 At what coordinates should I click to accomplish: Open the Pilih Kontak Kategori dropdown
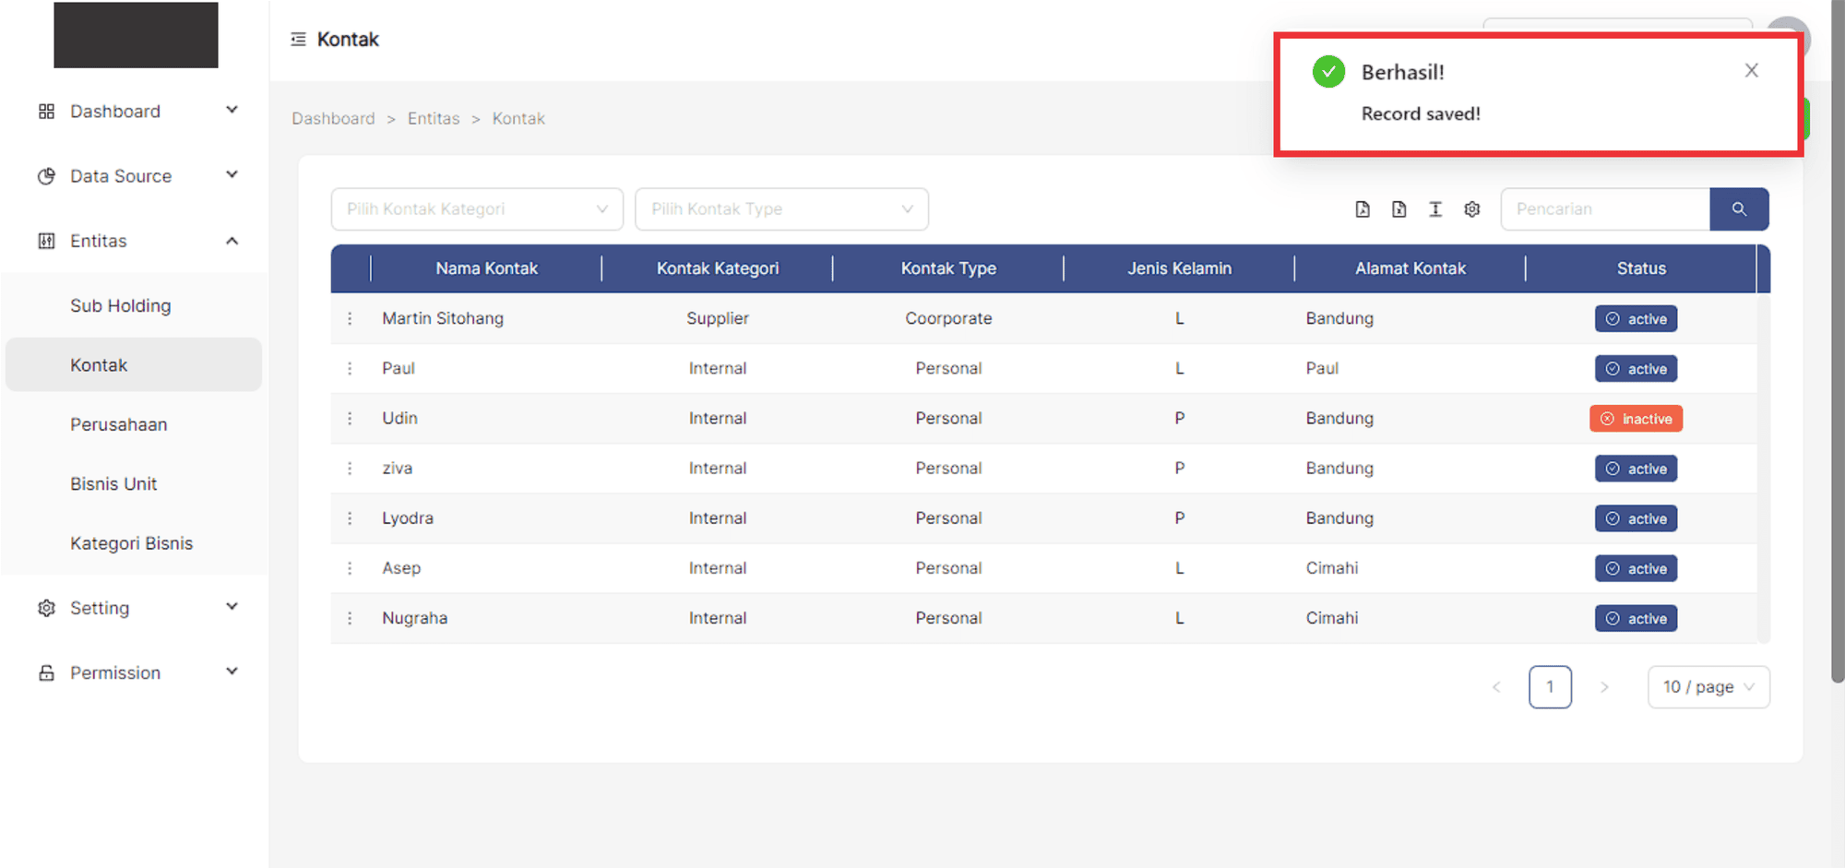point(477,209)
